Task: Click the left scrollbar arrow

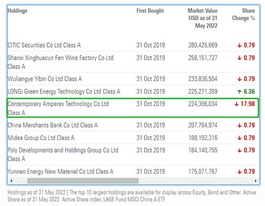Action: [x=11, y=181]
